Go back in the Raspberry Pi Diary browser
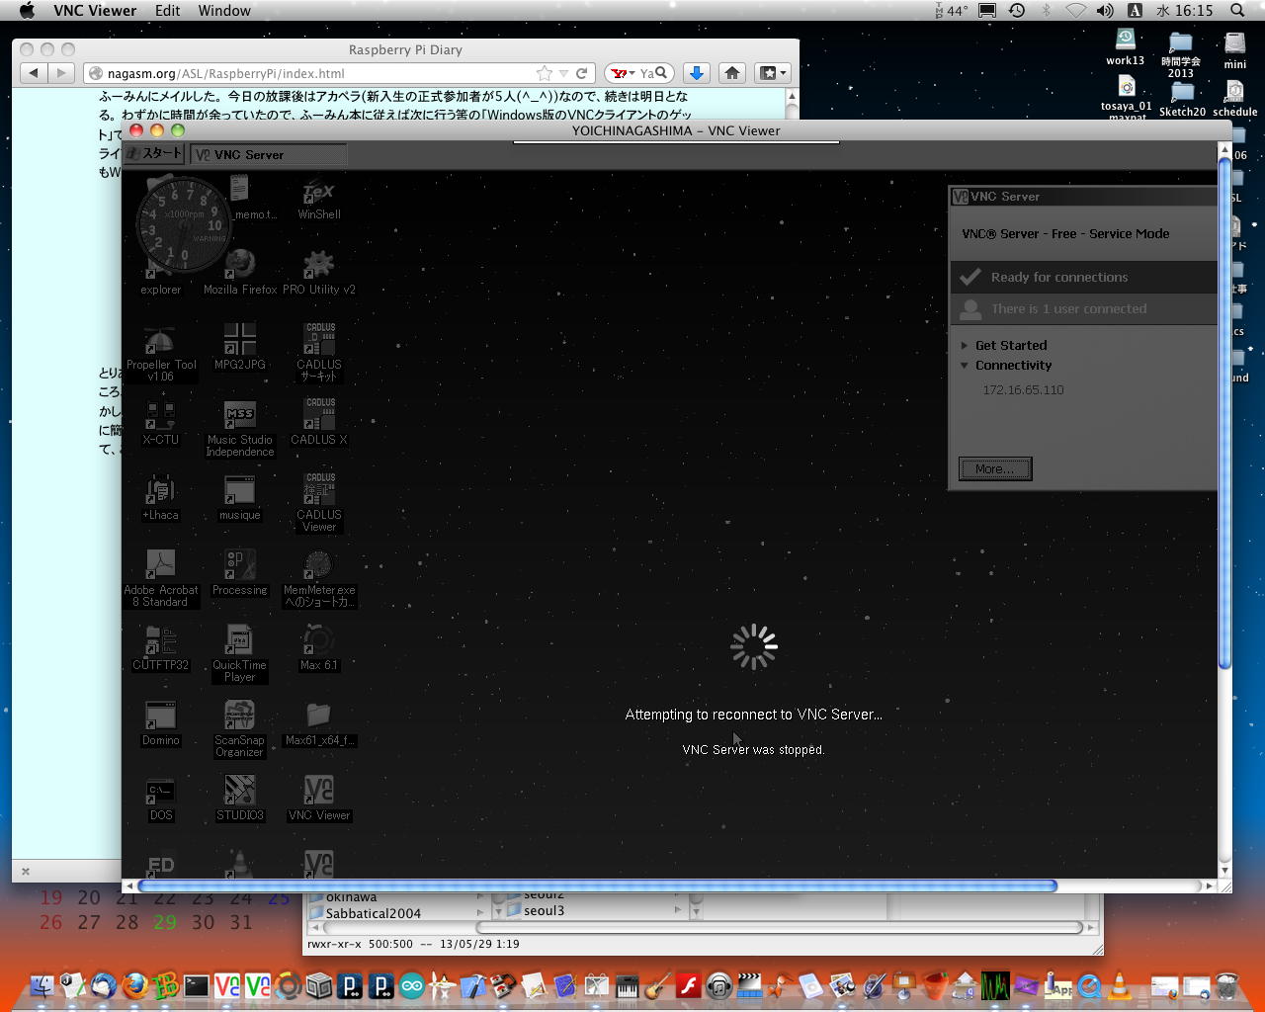This screenshot has height=1012, width=1265. click(x=34, y=73)
